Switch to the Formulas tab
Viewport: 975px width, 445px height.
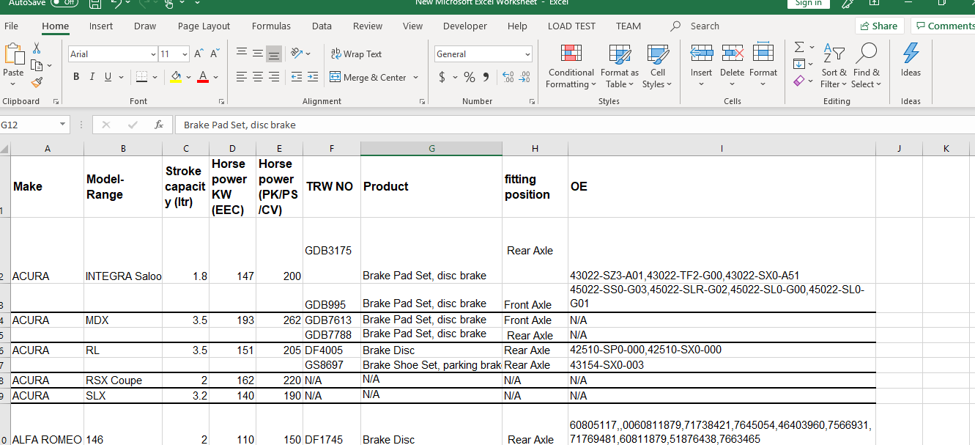click(271, 26)
